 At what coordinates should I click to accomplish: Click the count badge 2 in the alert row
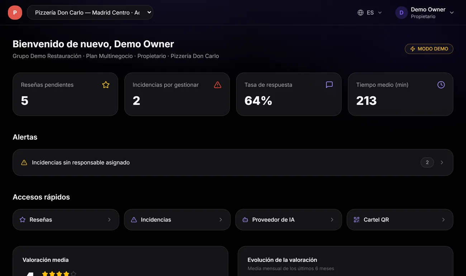427,163
